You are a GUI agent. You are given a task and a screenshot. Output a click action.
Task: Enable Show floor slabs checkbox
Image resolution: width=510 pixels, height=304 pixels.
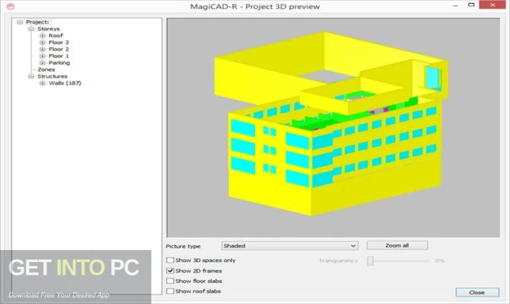[x=170, y=281]
